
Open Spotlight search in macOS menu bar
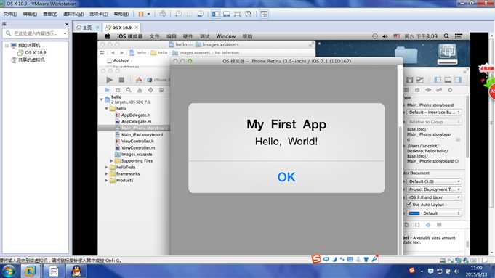point(446,36)
